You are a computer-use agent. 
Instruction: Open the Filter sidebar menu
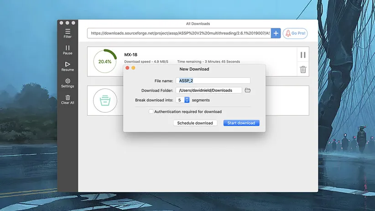68,33
